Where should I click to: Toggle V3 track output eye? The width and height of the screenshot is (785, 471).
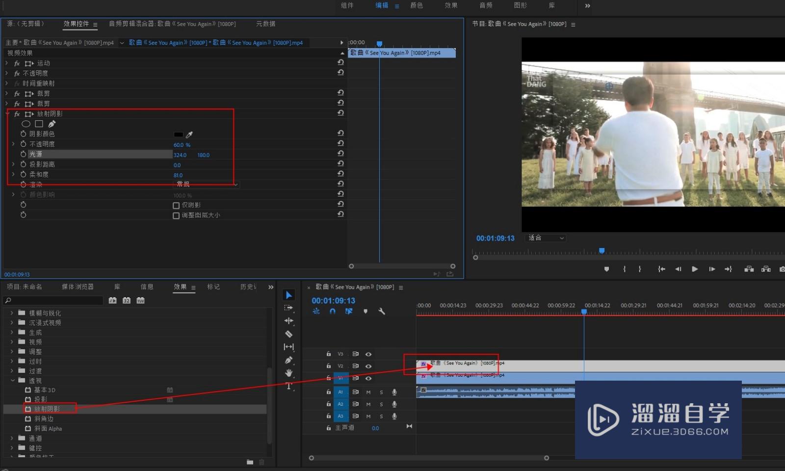tap(368, 354)
